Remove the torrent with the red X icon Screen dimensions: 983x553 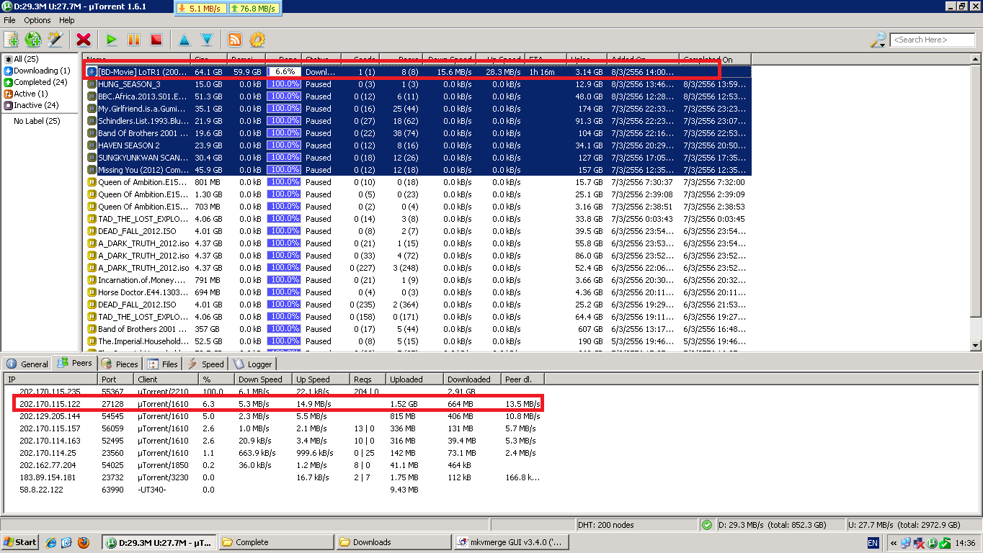pyautogui.click(x=84, y=40)
